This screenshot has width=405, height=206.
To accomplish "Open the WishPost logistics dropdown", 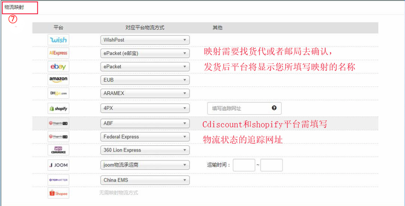I will (x=145, y=40).
